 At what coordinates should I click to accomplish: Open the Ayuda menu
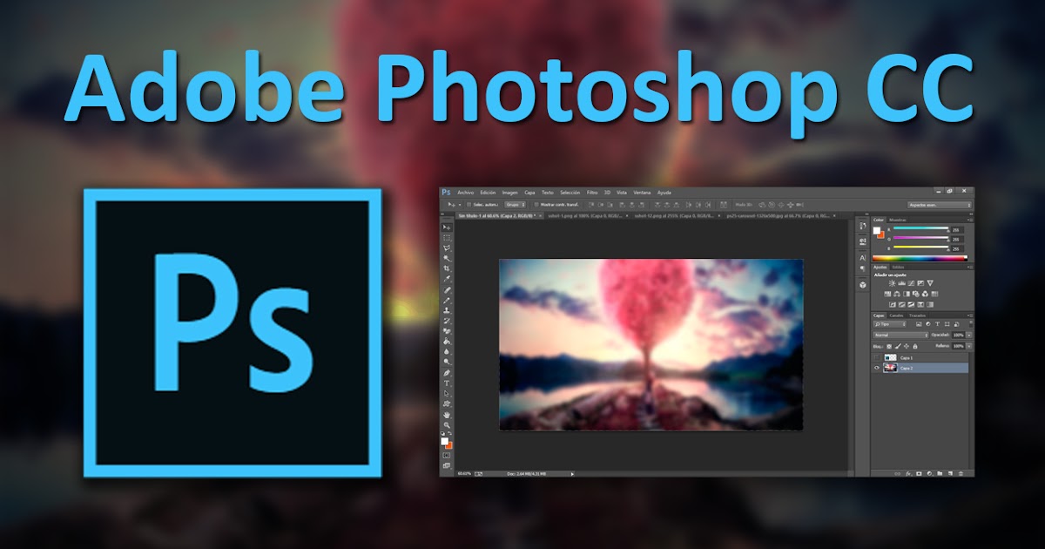click(x=664, y=193)
